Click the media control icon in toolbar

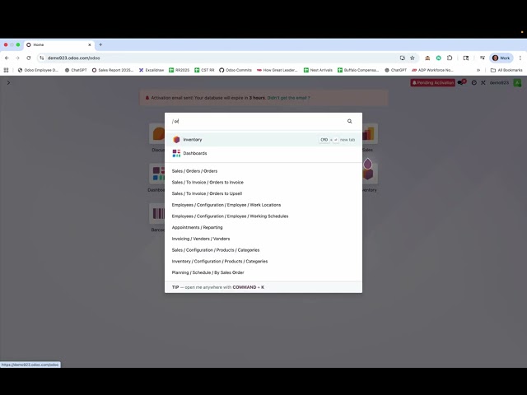click(483, 58)
